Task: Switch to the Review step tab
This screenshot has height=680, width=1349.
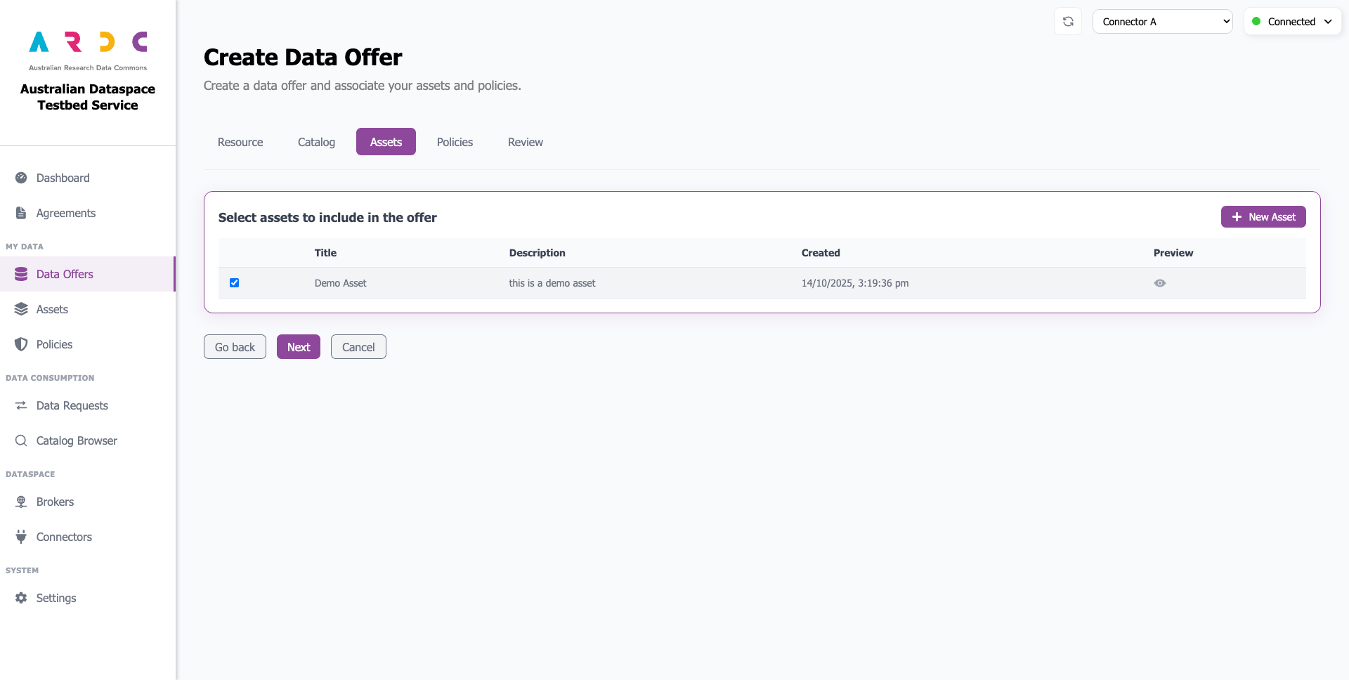Action: coord(526,142)
